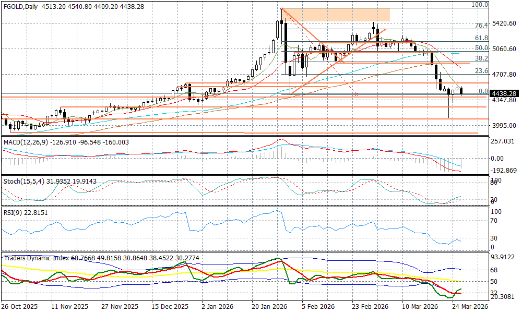
Task: Select the 76.4 Fibonacci level label
Action: tap(481, 26)
